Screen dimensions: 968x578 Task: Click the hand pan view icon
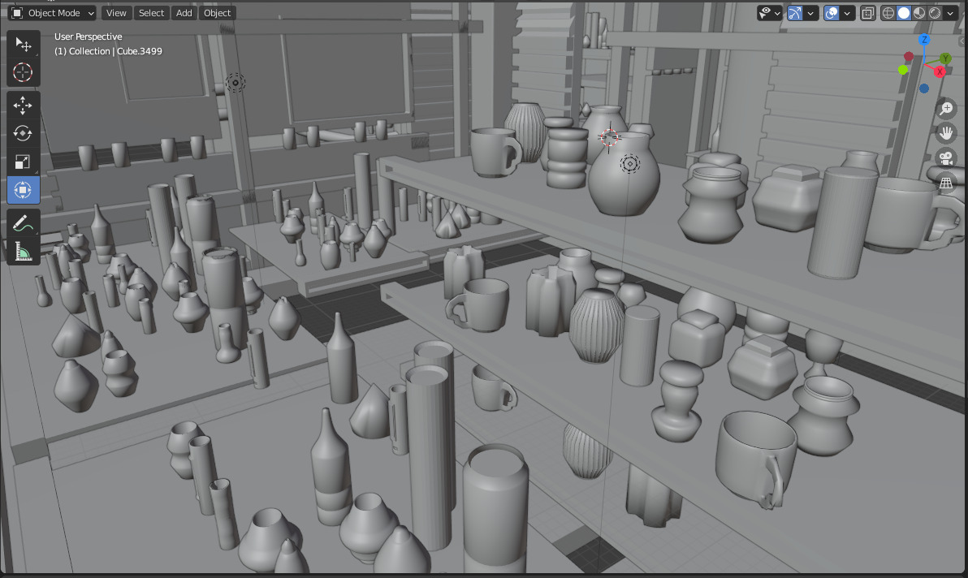click(946, 132)
